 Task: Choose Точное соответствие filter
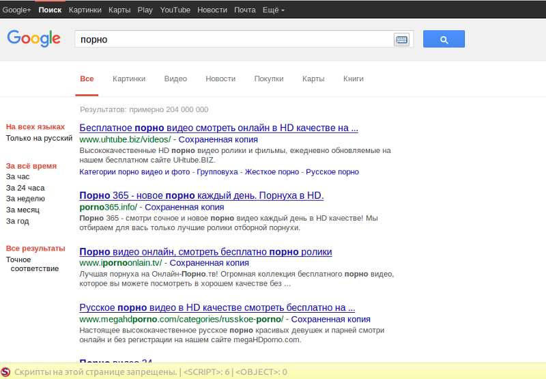point(32,264)
